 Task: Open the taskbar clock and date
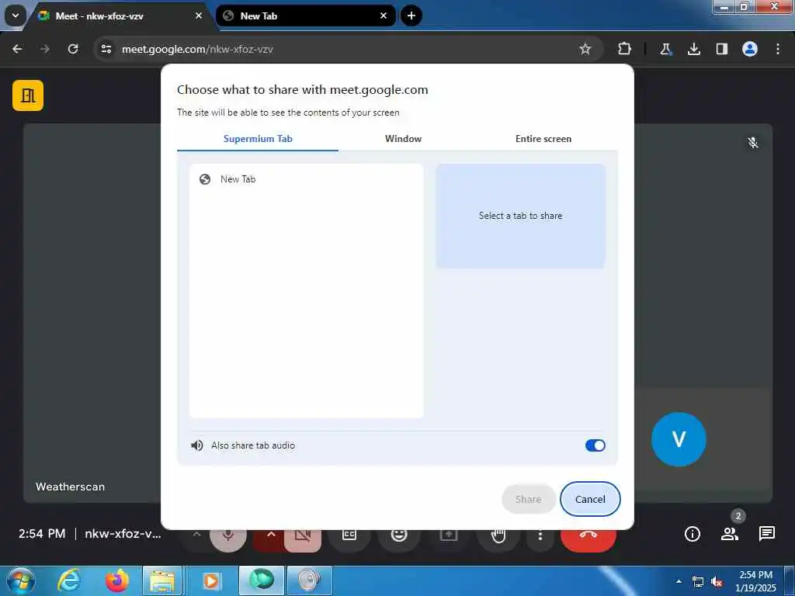click(x=755, y=581)
